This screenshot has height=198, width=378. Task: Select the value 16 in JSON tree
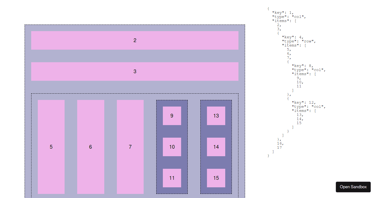click(280, 143)
